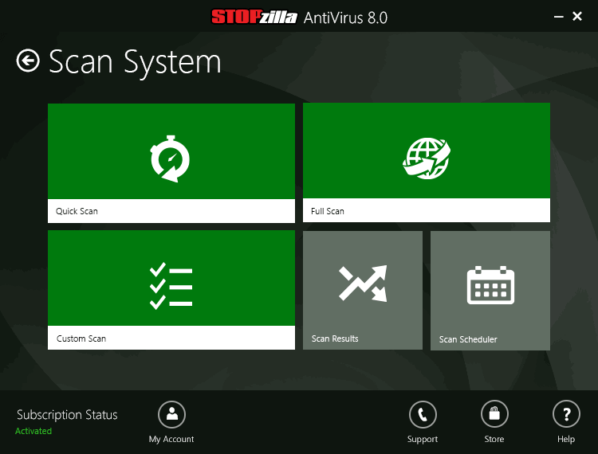Go back using the arrow icon
This screenshot has width=598, height=454.
[28, 61]
